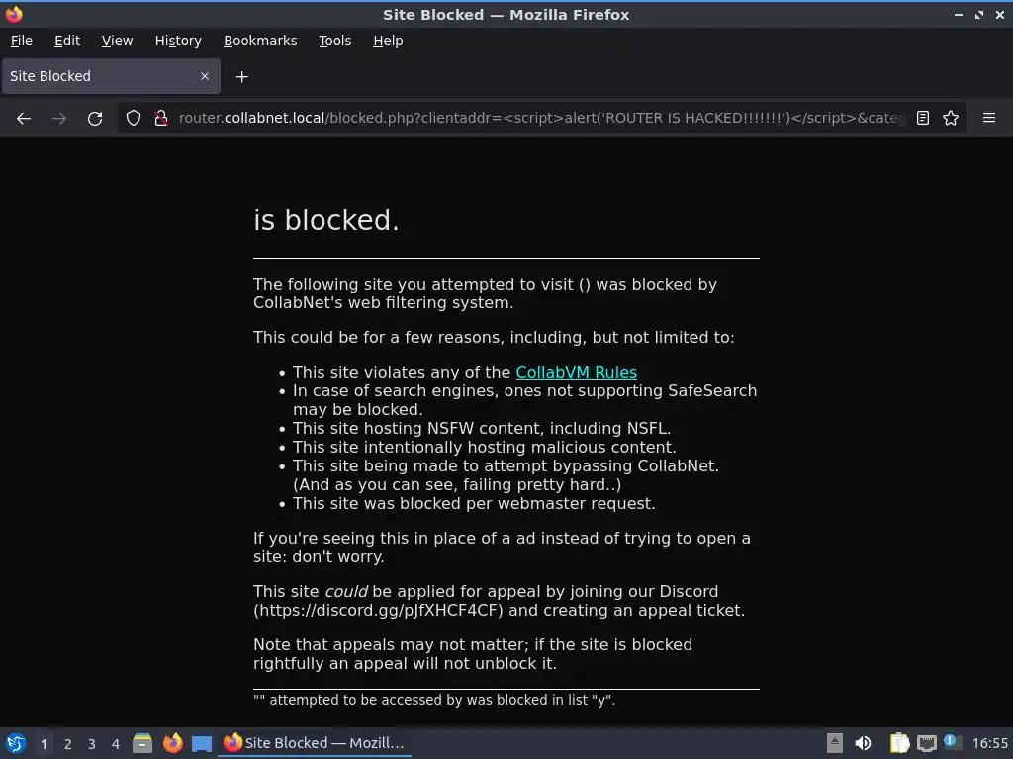Open the tracking protection shield

click(x=134, y=119)
